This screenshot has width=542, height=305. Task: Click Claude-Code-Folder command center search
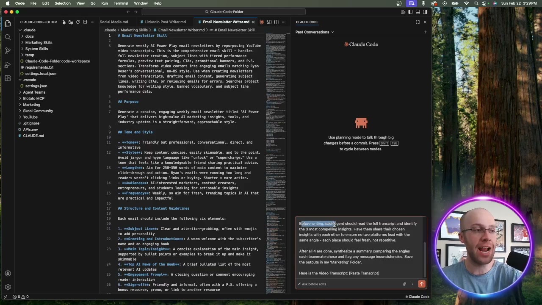[x=224, y=12]
